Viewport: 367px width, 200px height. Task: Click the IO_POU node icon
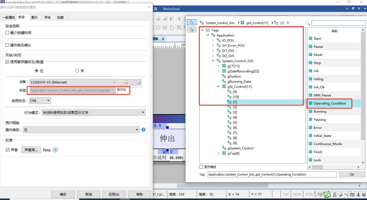point(219,40)
